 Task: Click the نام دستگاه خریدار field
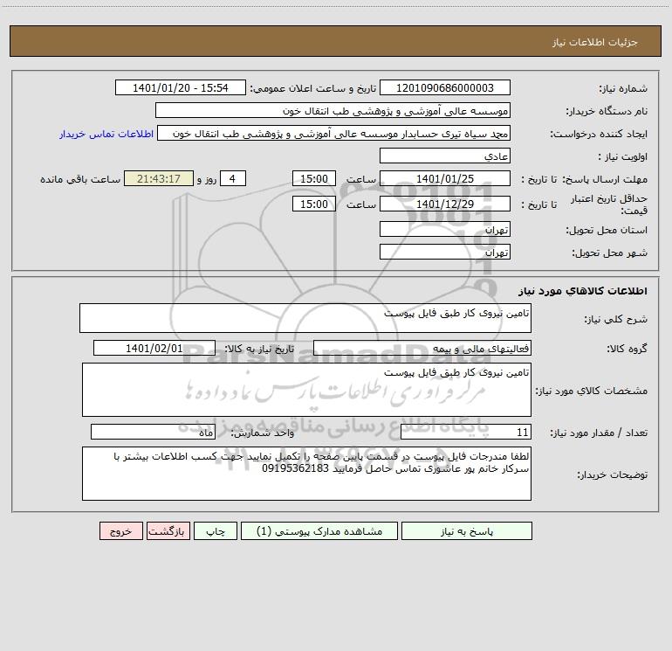pyautogui.click(x=333, y=110)
